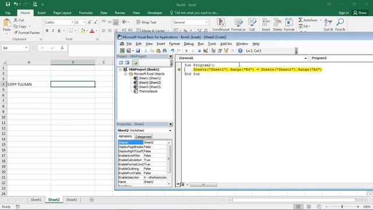This screenshot has width=373, height=210.
Task: Switch to Page Layout view in status bar
Action: tap(308, 206)
